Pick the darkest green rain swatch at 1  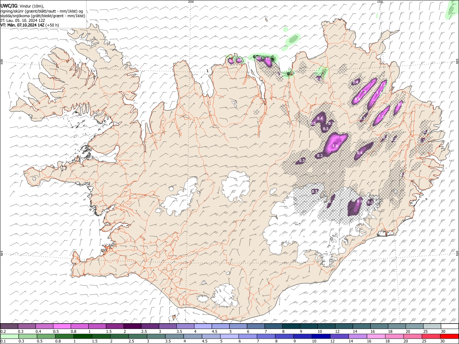82,336
